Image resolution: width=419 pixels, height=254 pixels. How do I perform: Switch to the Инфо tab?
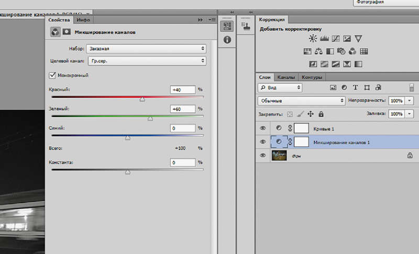tap(82, 19)
